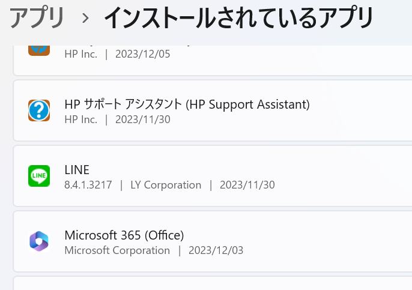
Task: Click HP Support Assistant install date 2023/11/30
Action: pos(143,119)
